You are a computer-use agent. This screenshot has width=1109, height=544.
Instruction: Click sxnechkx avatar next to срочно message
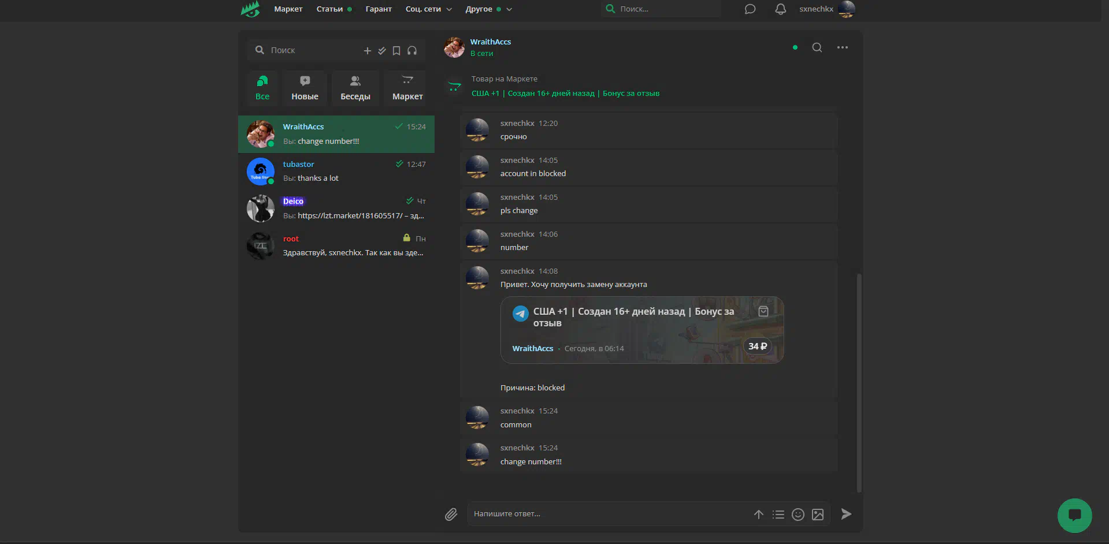(x=477, y=130)
